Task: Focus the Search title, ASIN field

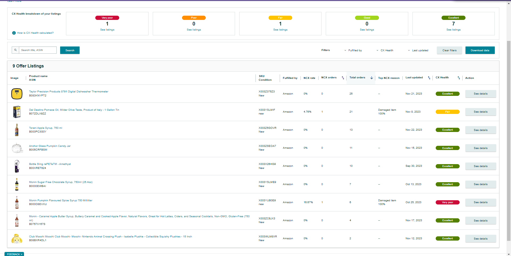Action: 38,50
